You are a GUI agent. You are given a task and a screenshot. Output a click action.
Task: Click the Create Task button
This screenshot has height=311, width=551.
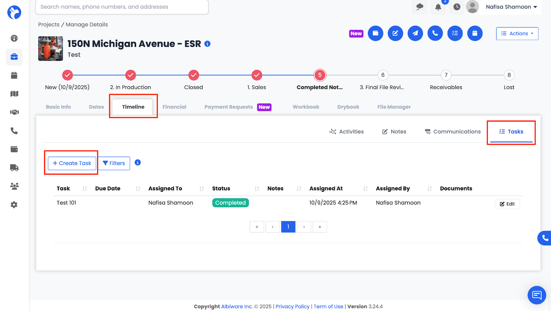tap(72, 163)
